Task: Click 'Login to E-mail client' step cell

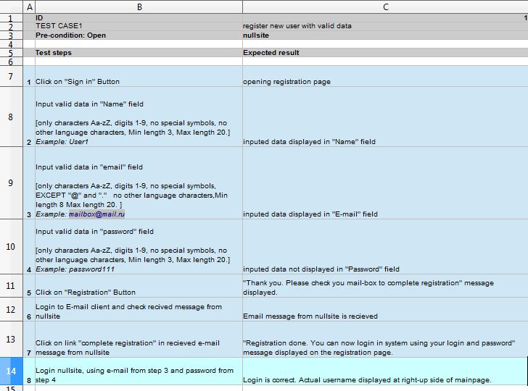Action: [139, 309]
